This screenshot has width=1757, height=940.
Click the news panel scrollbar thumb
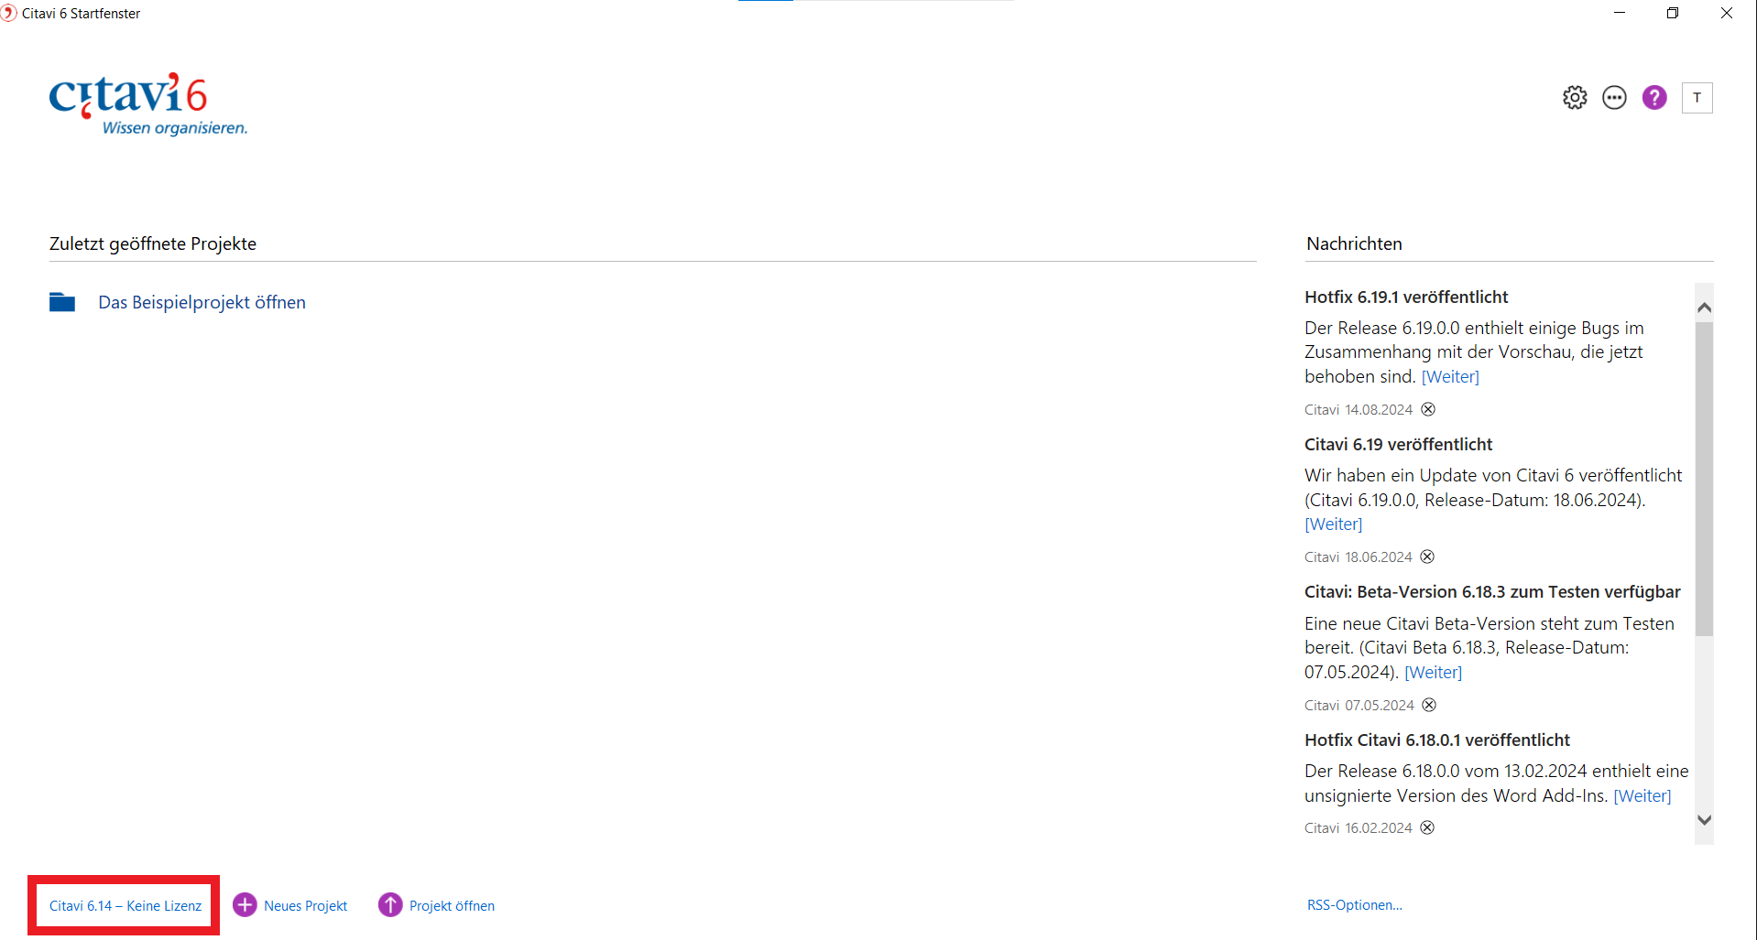(1704, 478)
